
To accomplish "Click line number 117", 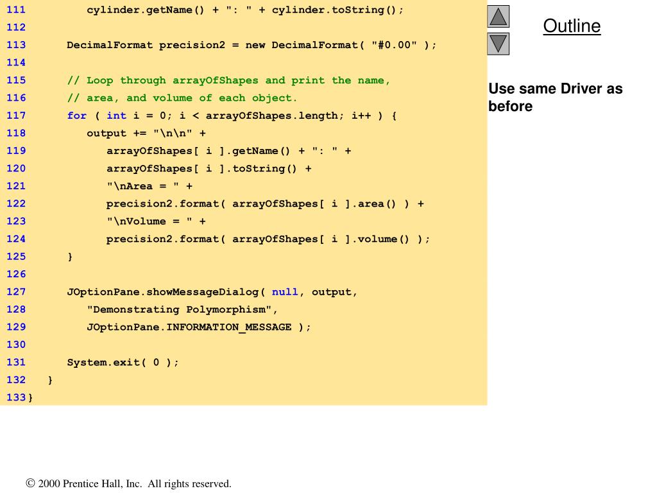I will tap(16, 116).
